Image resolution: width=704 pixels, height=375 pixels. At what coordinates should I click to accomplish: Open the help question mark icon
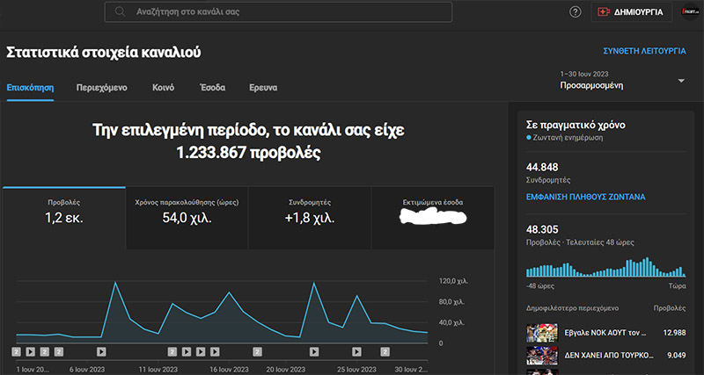[576, 12]
